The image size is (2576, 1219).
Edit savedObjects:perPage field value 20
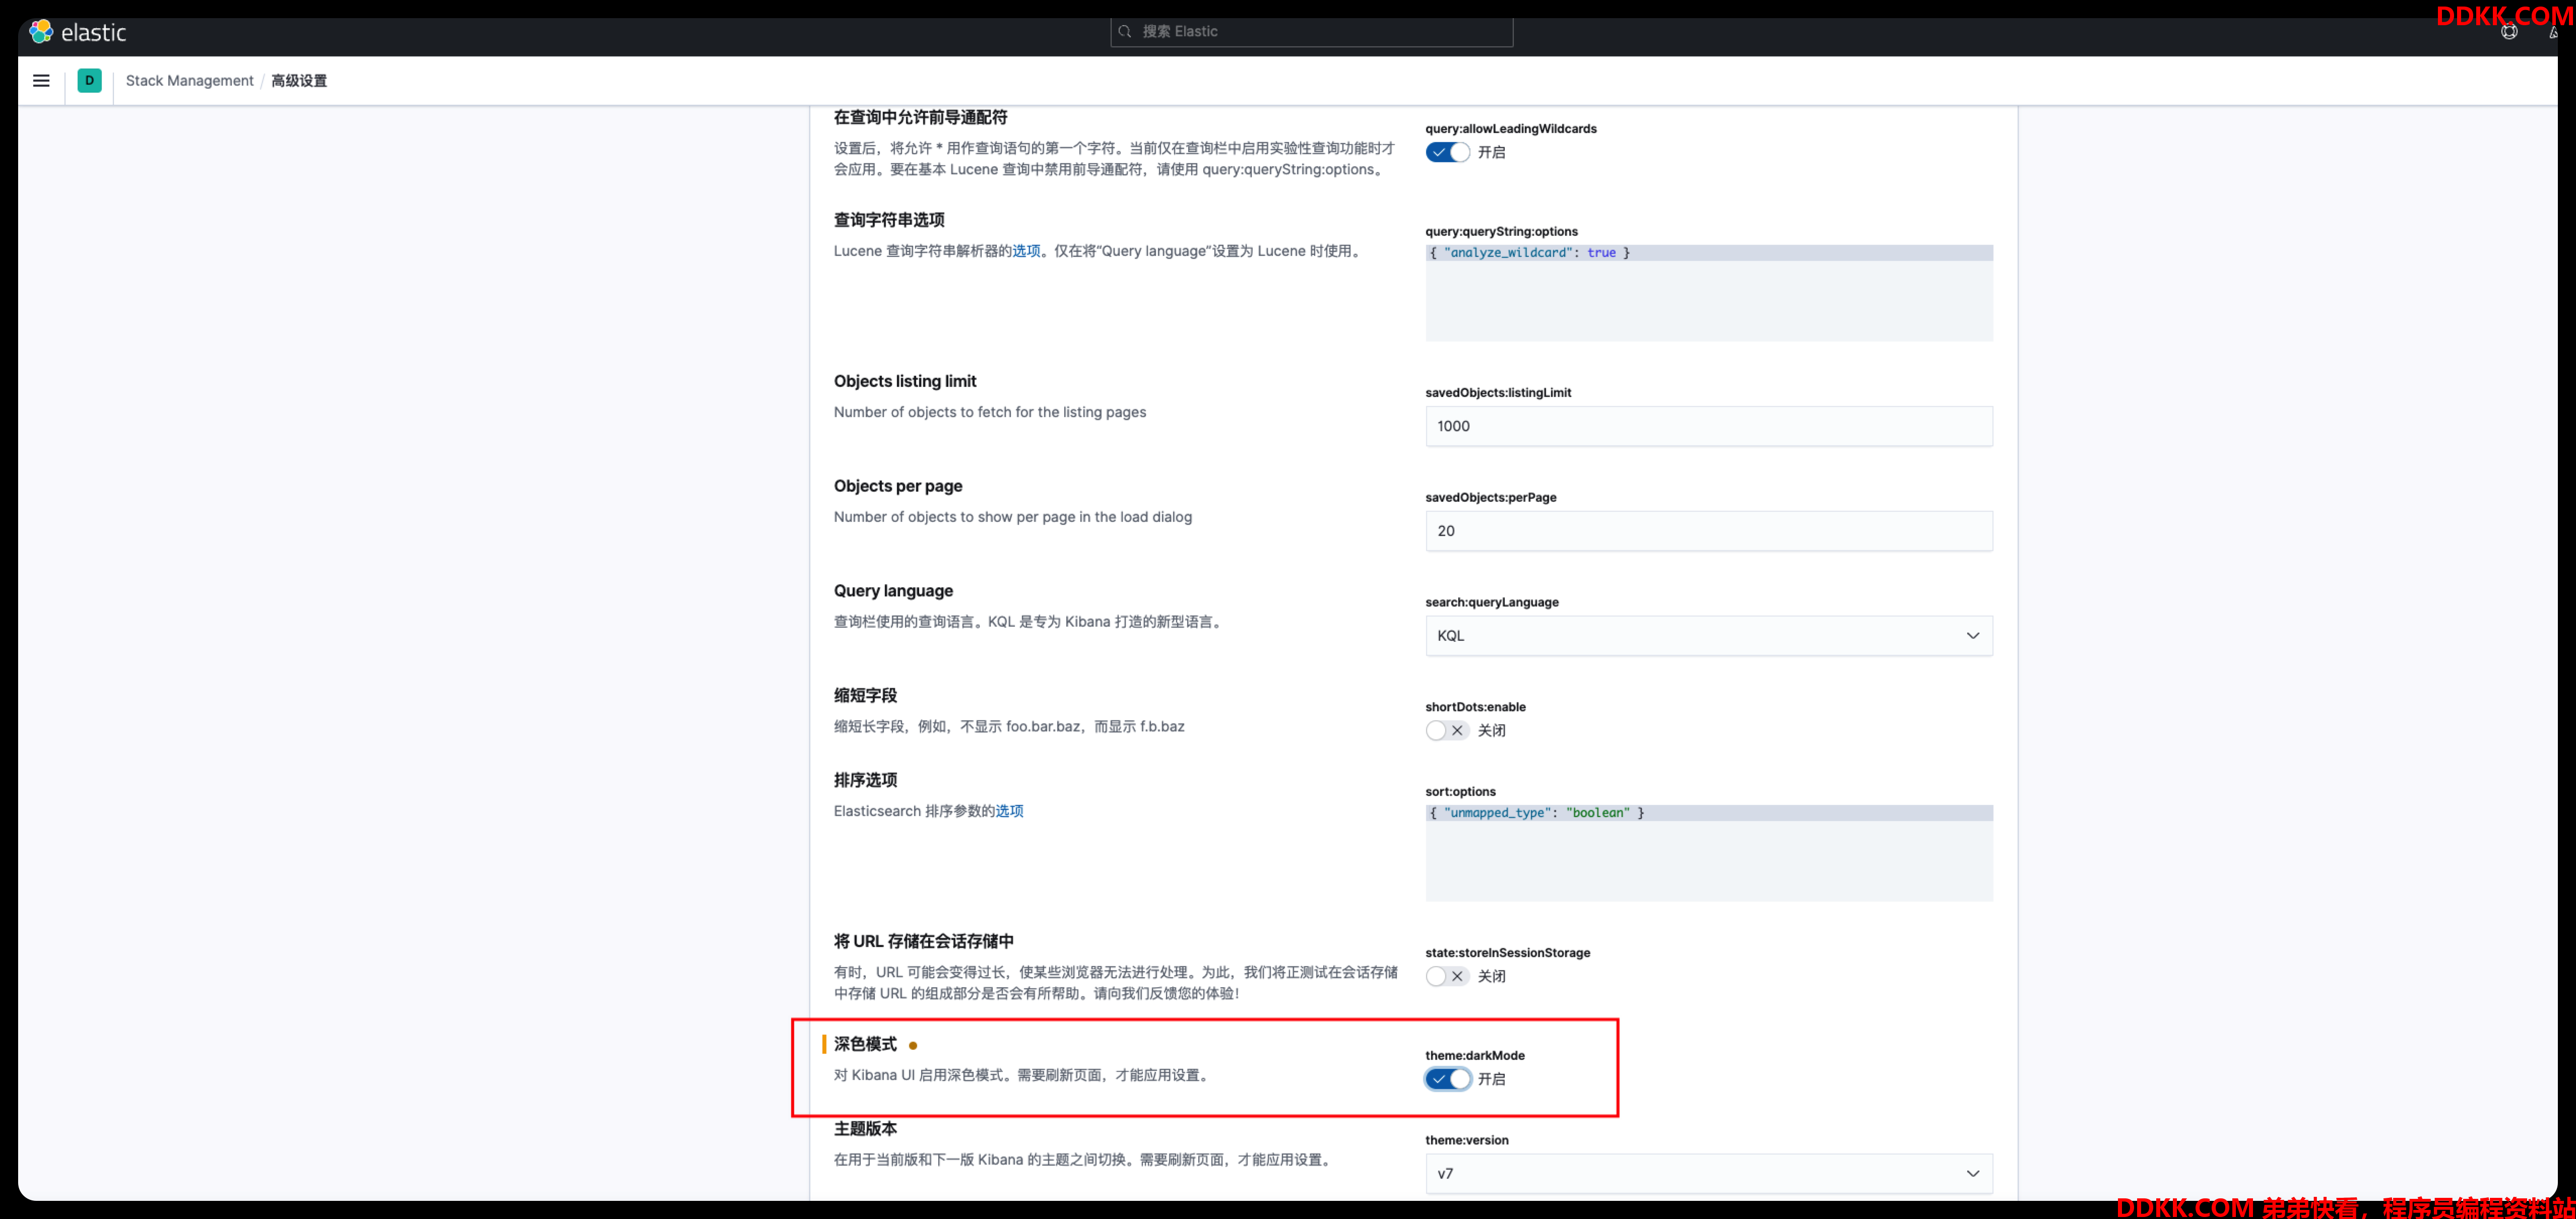(x=1708, y=531)
